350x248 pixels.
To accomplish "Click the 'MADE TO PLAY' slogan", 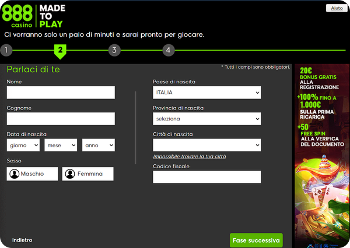I will point(52,16).
